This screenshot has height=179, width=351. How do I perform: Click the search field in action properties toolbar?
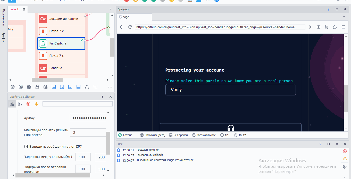point(78,104)
